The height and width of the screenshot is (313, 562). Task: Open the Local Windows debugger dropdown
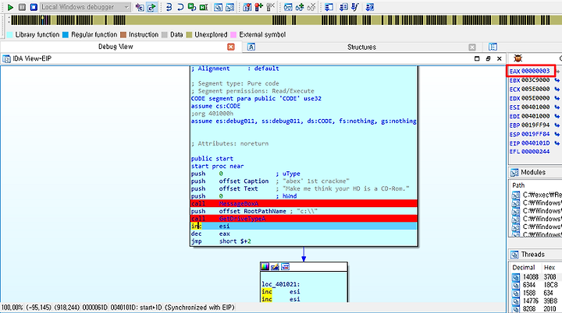click(x=85, y=7)
